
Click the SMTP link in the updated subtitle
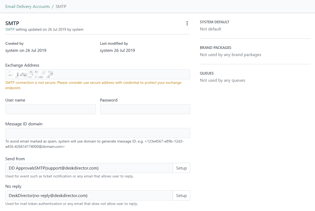[10, 30]
